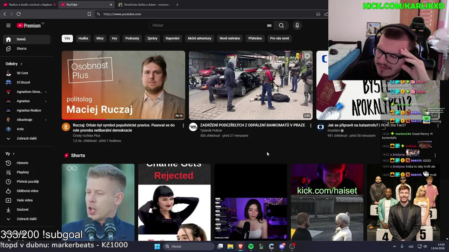Screen dimensions: 449x252
Task: Start voice search with the microphone icon
Action: [x=297, y=25]
